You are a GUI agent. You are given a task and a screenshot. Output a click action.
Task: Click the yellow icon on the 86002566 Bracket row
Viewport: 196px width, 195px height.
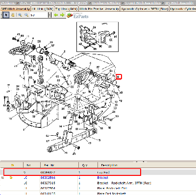11,177
